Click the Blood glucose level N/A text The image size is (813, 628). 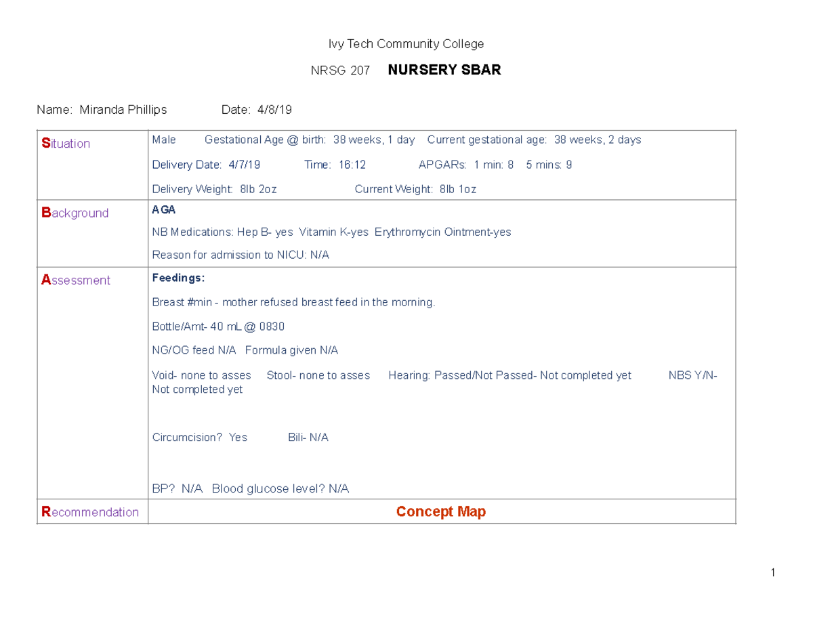(x=280, y=488)
